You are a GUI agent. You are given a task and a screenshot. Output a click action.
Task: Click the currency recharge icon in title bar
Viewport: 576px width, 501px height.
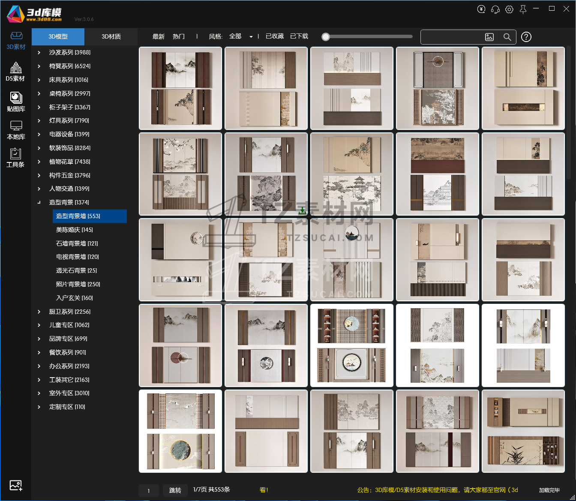[x=481, y=9]
